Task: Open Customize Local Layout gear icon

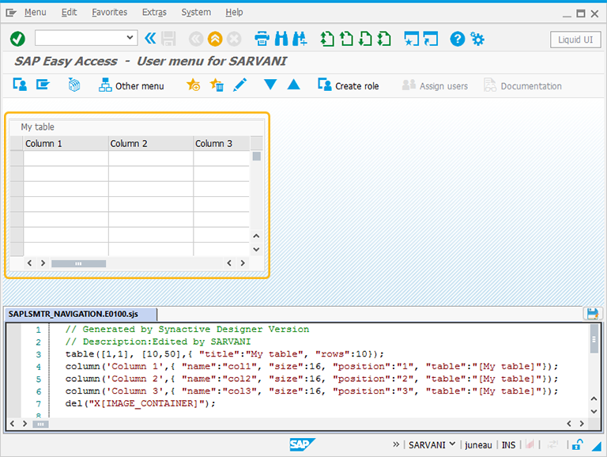Action: point(477,39)
